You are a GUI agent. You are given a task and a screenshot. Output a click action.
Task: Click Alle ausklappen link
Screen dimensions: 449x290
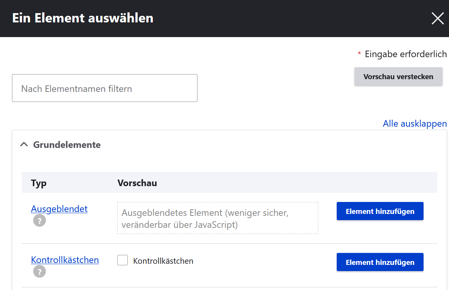415,124
